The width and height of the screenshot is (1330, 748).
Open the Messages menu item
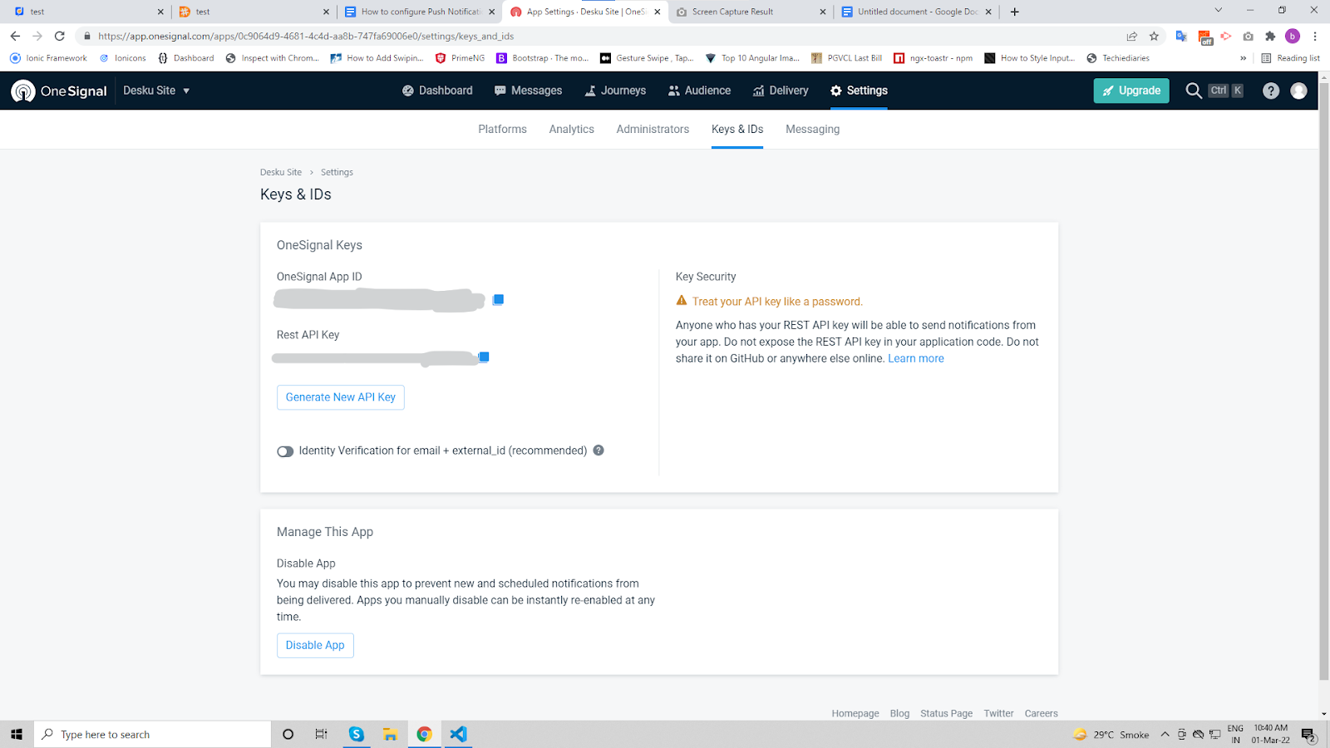528,91
